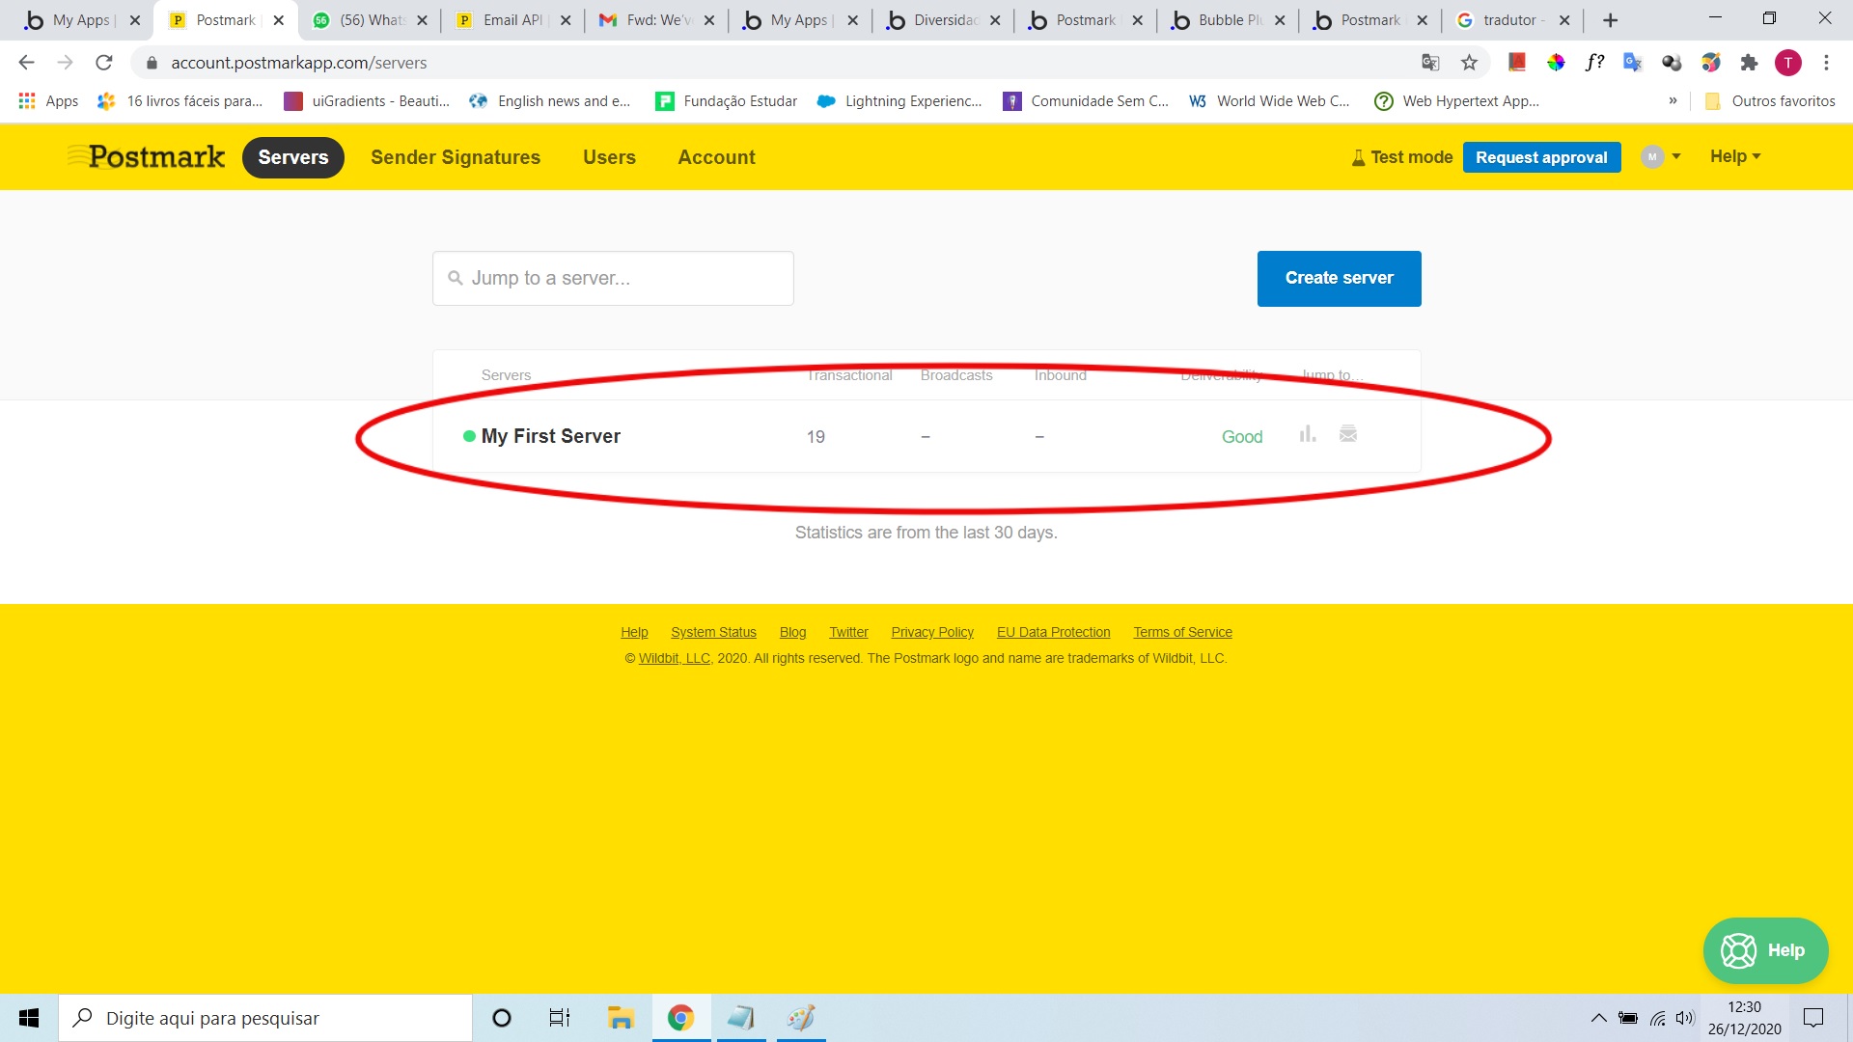The width and height of the screenshot is (1853, 1042).
Task: Open Chrome profile avatar T
Action: click(1787, 63)
